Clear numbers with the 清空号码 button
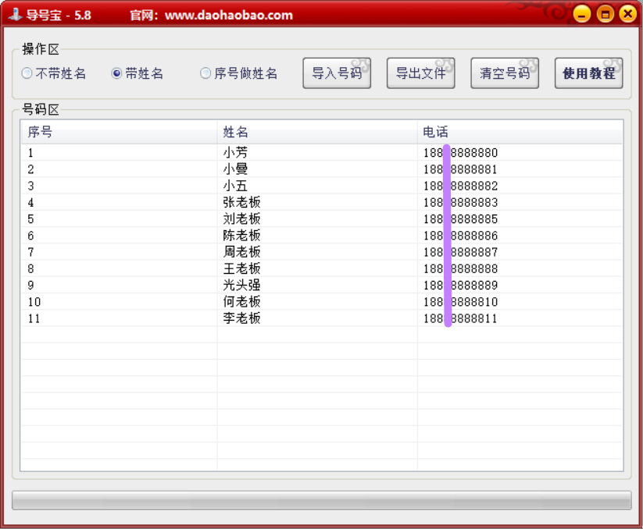643x529 pixels. click(505, 73)
